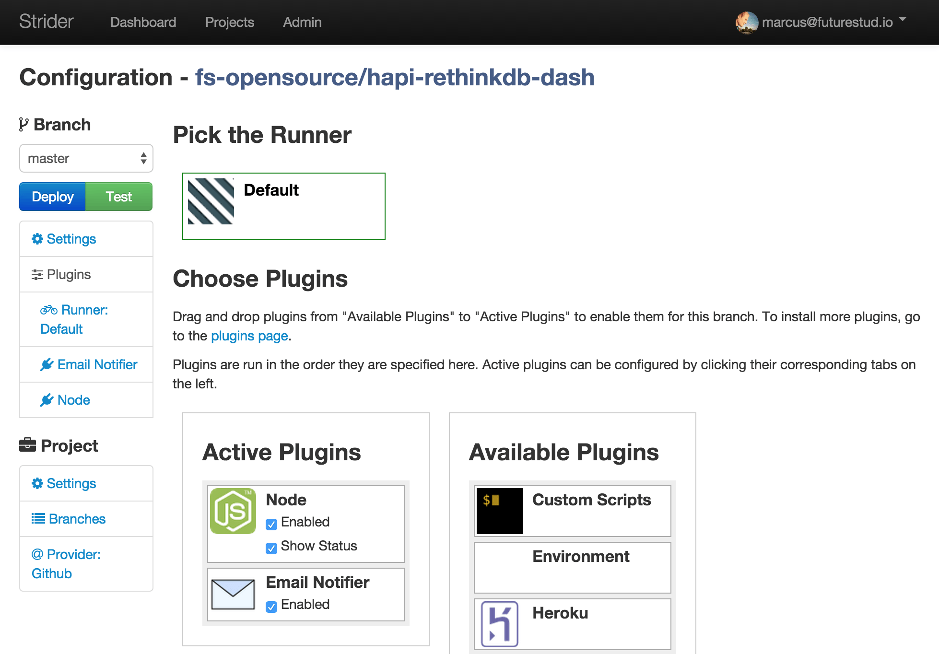Viewport: 939px width, 654px height.
Task: Click the Project Settings gear icon
Action: [37, 483]
